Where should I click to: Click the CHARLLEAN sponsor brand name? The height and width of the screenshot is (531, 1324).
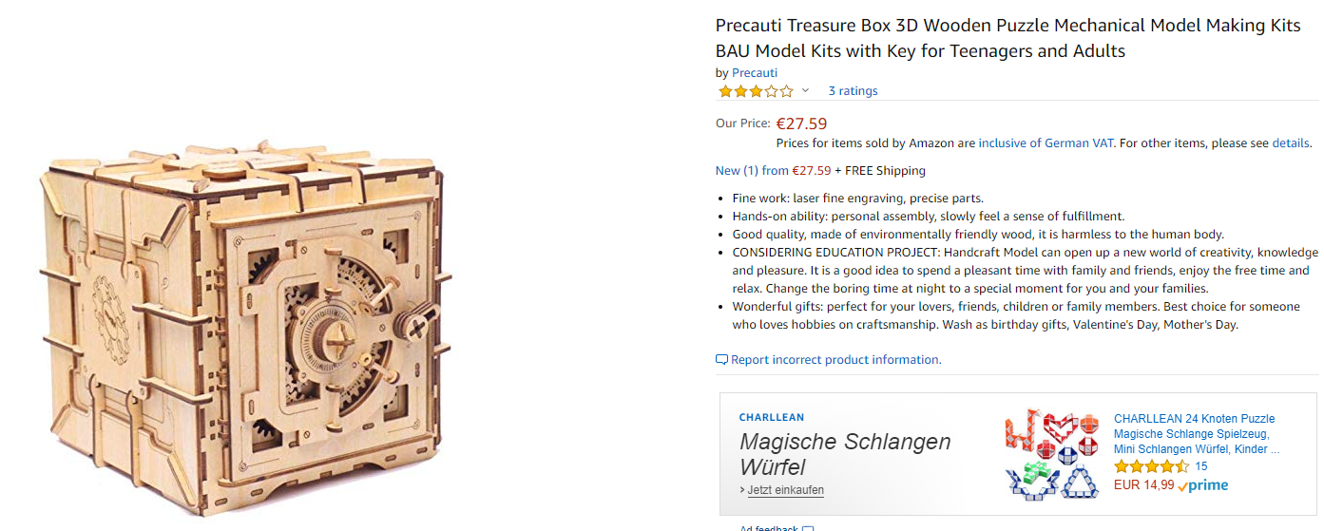771,417
